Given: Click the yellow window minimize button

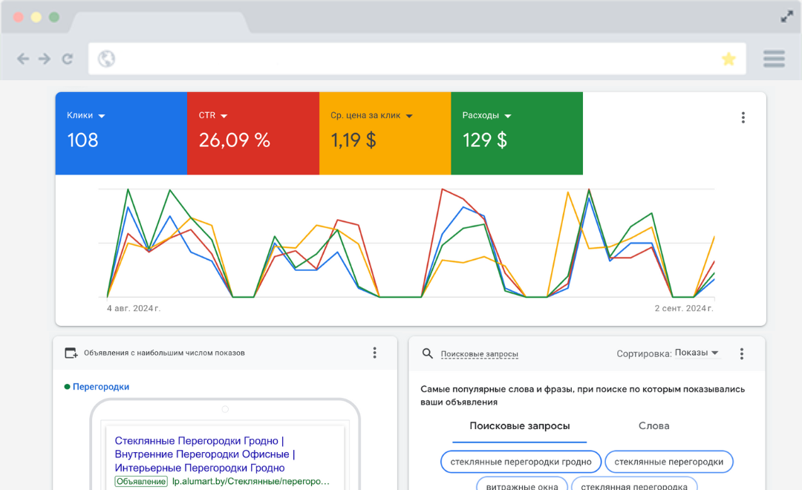Looking at the screenshot, I should pos(36,17).
